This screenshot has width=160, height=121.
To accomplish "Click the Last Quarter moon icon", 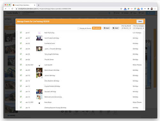I will (x=39, y=66).
